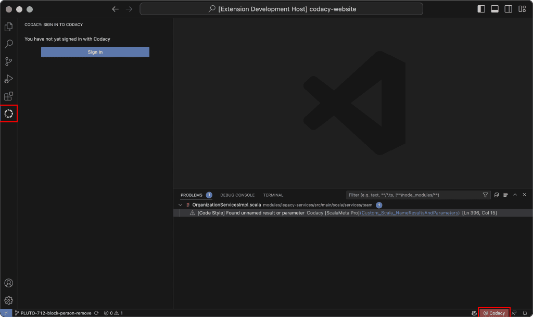Switch to the Terminal tab

coord(273,195)
